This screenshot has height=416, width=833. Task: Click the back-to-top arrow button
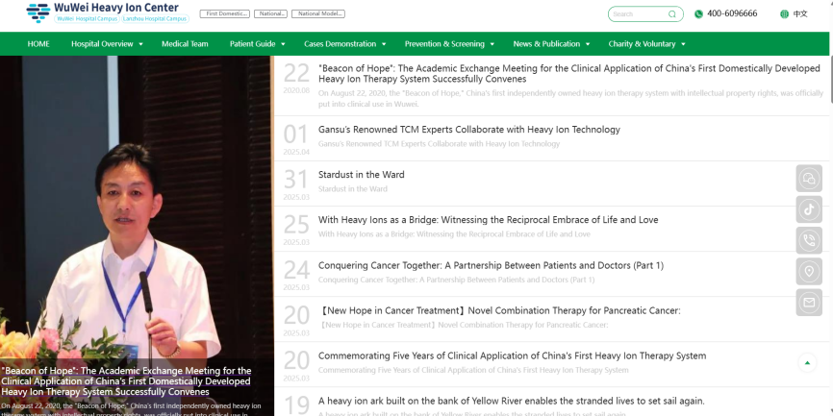(807, 362)
